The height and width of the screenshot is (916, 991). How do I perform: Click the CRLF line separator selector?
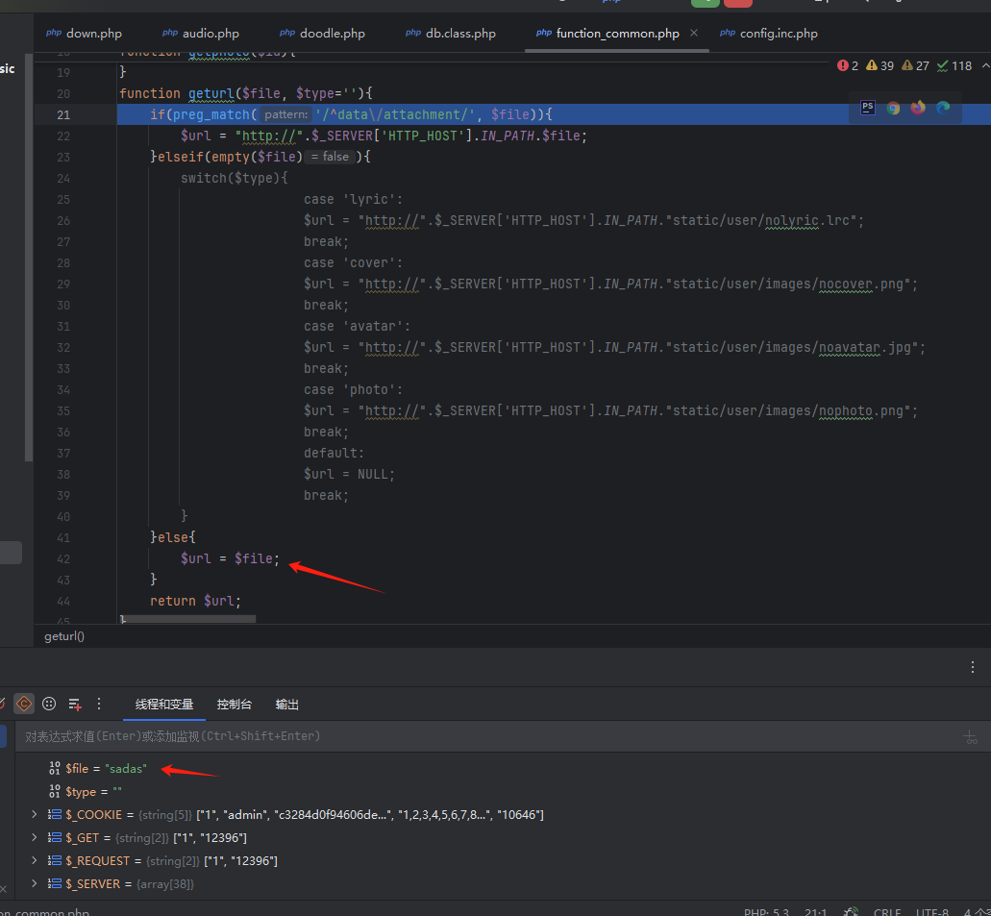[x=886, y=912]
